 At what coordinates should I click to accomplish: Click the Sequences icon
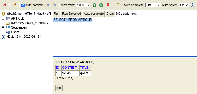(x=8, y=28)
